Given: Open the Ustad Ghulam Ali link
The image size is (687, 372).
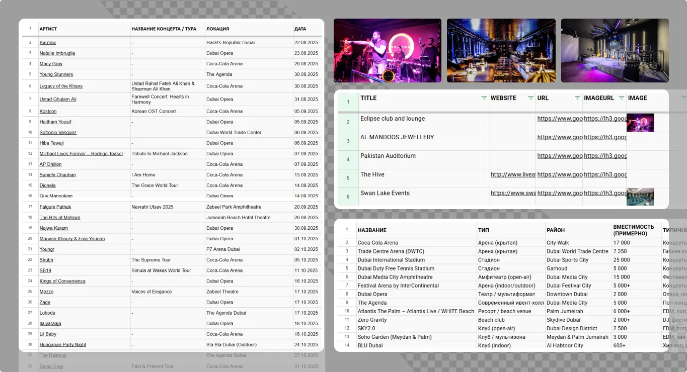Looking at the screenshot, I should (58, 100).
